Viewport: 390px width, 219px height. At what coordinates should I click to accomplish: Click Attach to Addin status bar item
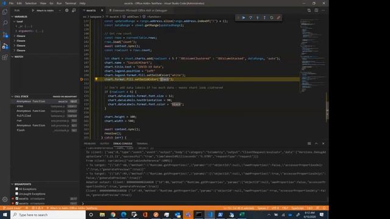tap(72, 208)
